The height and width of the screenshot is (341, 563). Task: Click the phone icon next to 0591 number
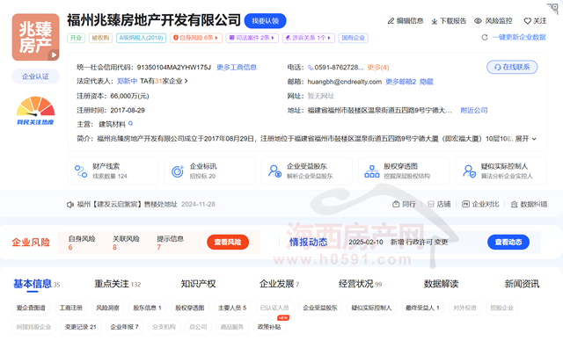click(x=311, y=68)
